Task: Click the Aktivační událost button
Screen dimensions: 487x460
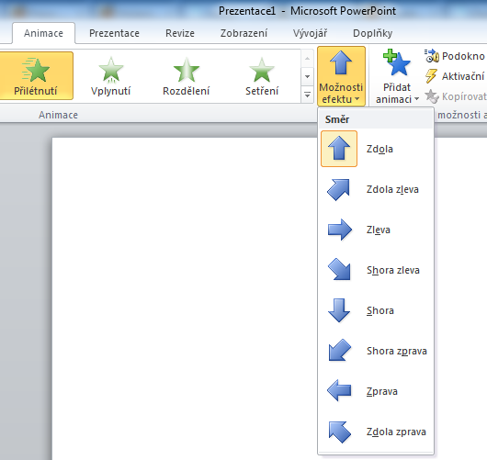Action: [x=455, y=76]
